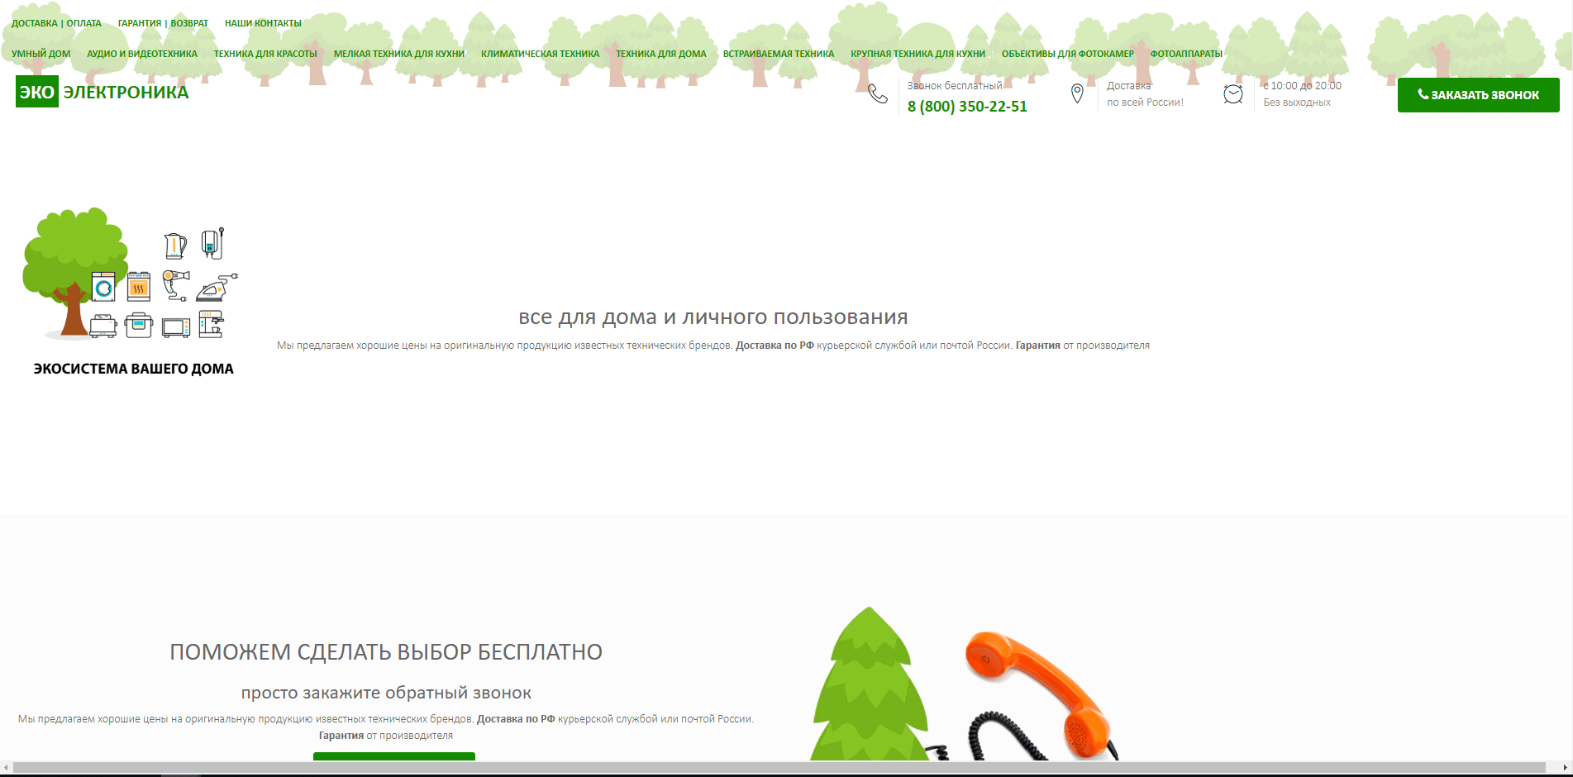Click the alarm clock working-hours icon
Viewport: 1573px width, 777px height.
tap(1232, 94)
